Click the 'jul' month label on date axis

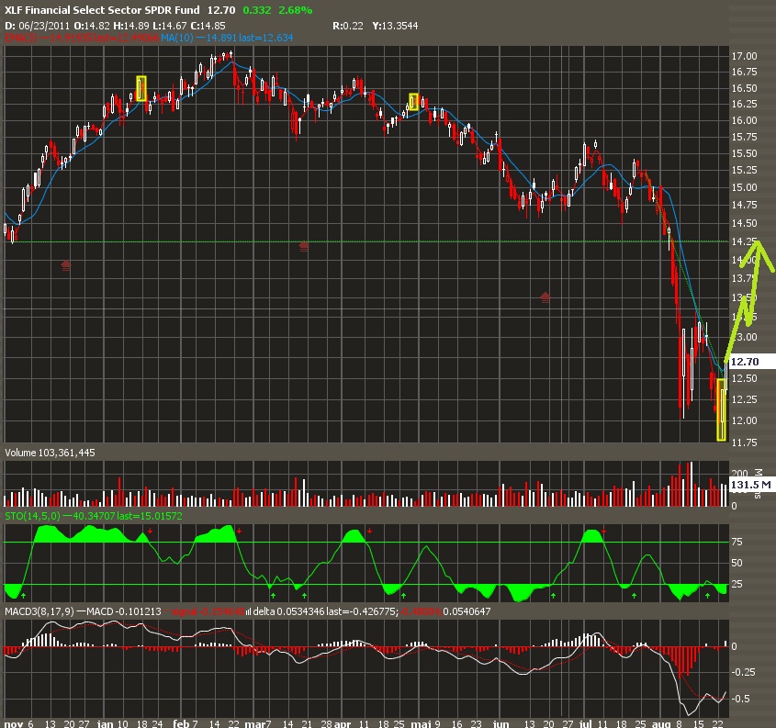586,723
